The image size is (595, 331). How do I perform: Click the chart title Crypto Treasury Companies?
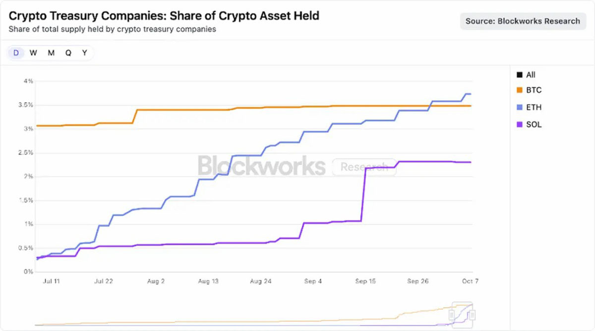point(164,15)
